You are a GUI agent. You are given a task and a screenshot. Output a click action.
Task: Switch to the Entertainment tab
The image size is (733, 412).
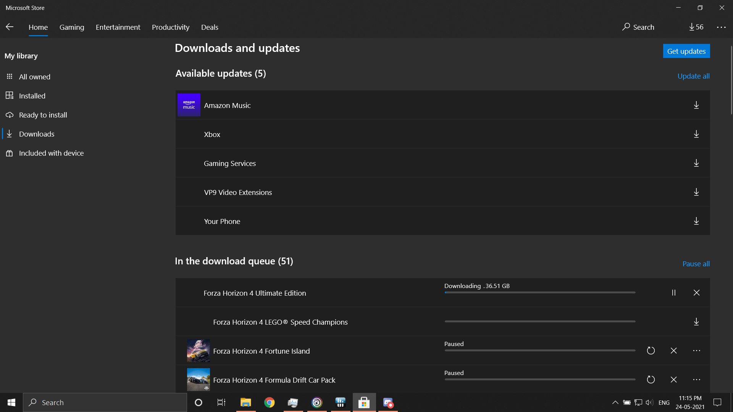tap(118, 27)
